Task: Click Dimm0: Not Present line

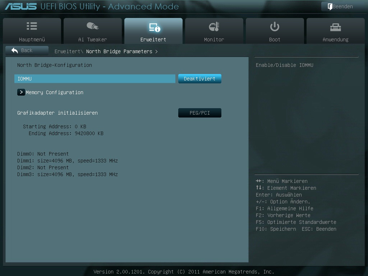Action: (x=43, y=154)
